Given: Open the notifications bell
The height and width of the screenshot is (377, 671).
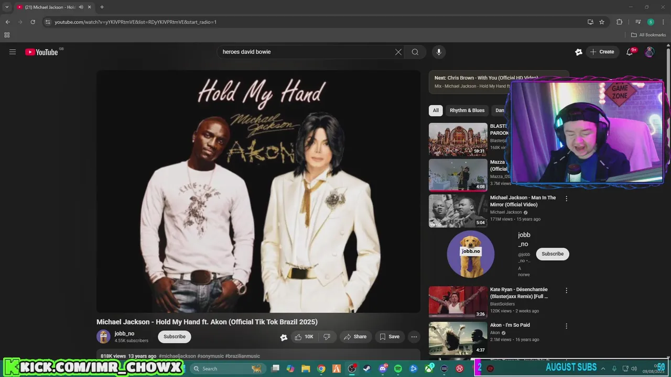Looking at the screenshot, I should (x=630, y=52).
